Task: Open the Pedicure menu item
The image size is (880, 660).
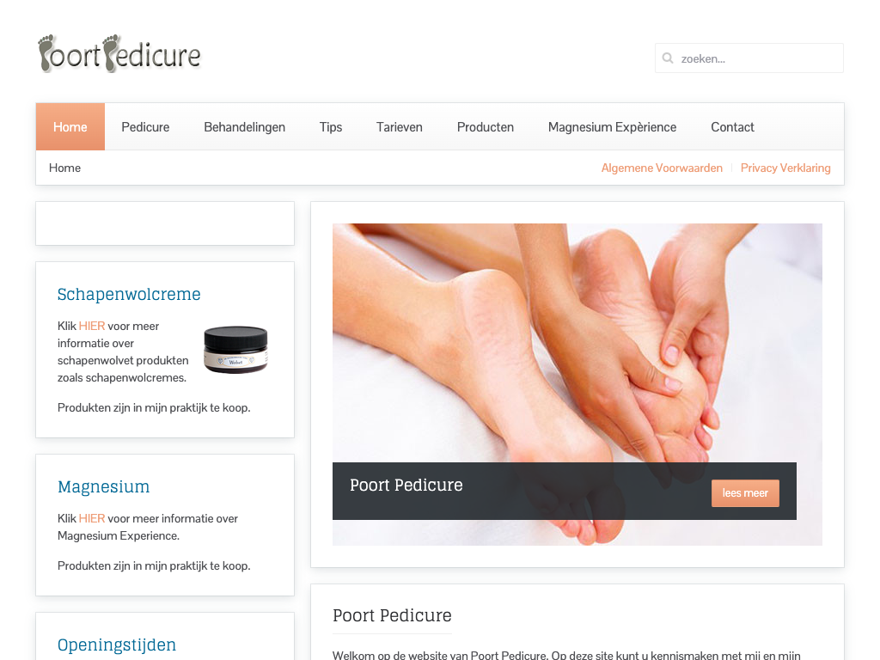Action: coord(145,127)
